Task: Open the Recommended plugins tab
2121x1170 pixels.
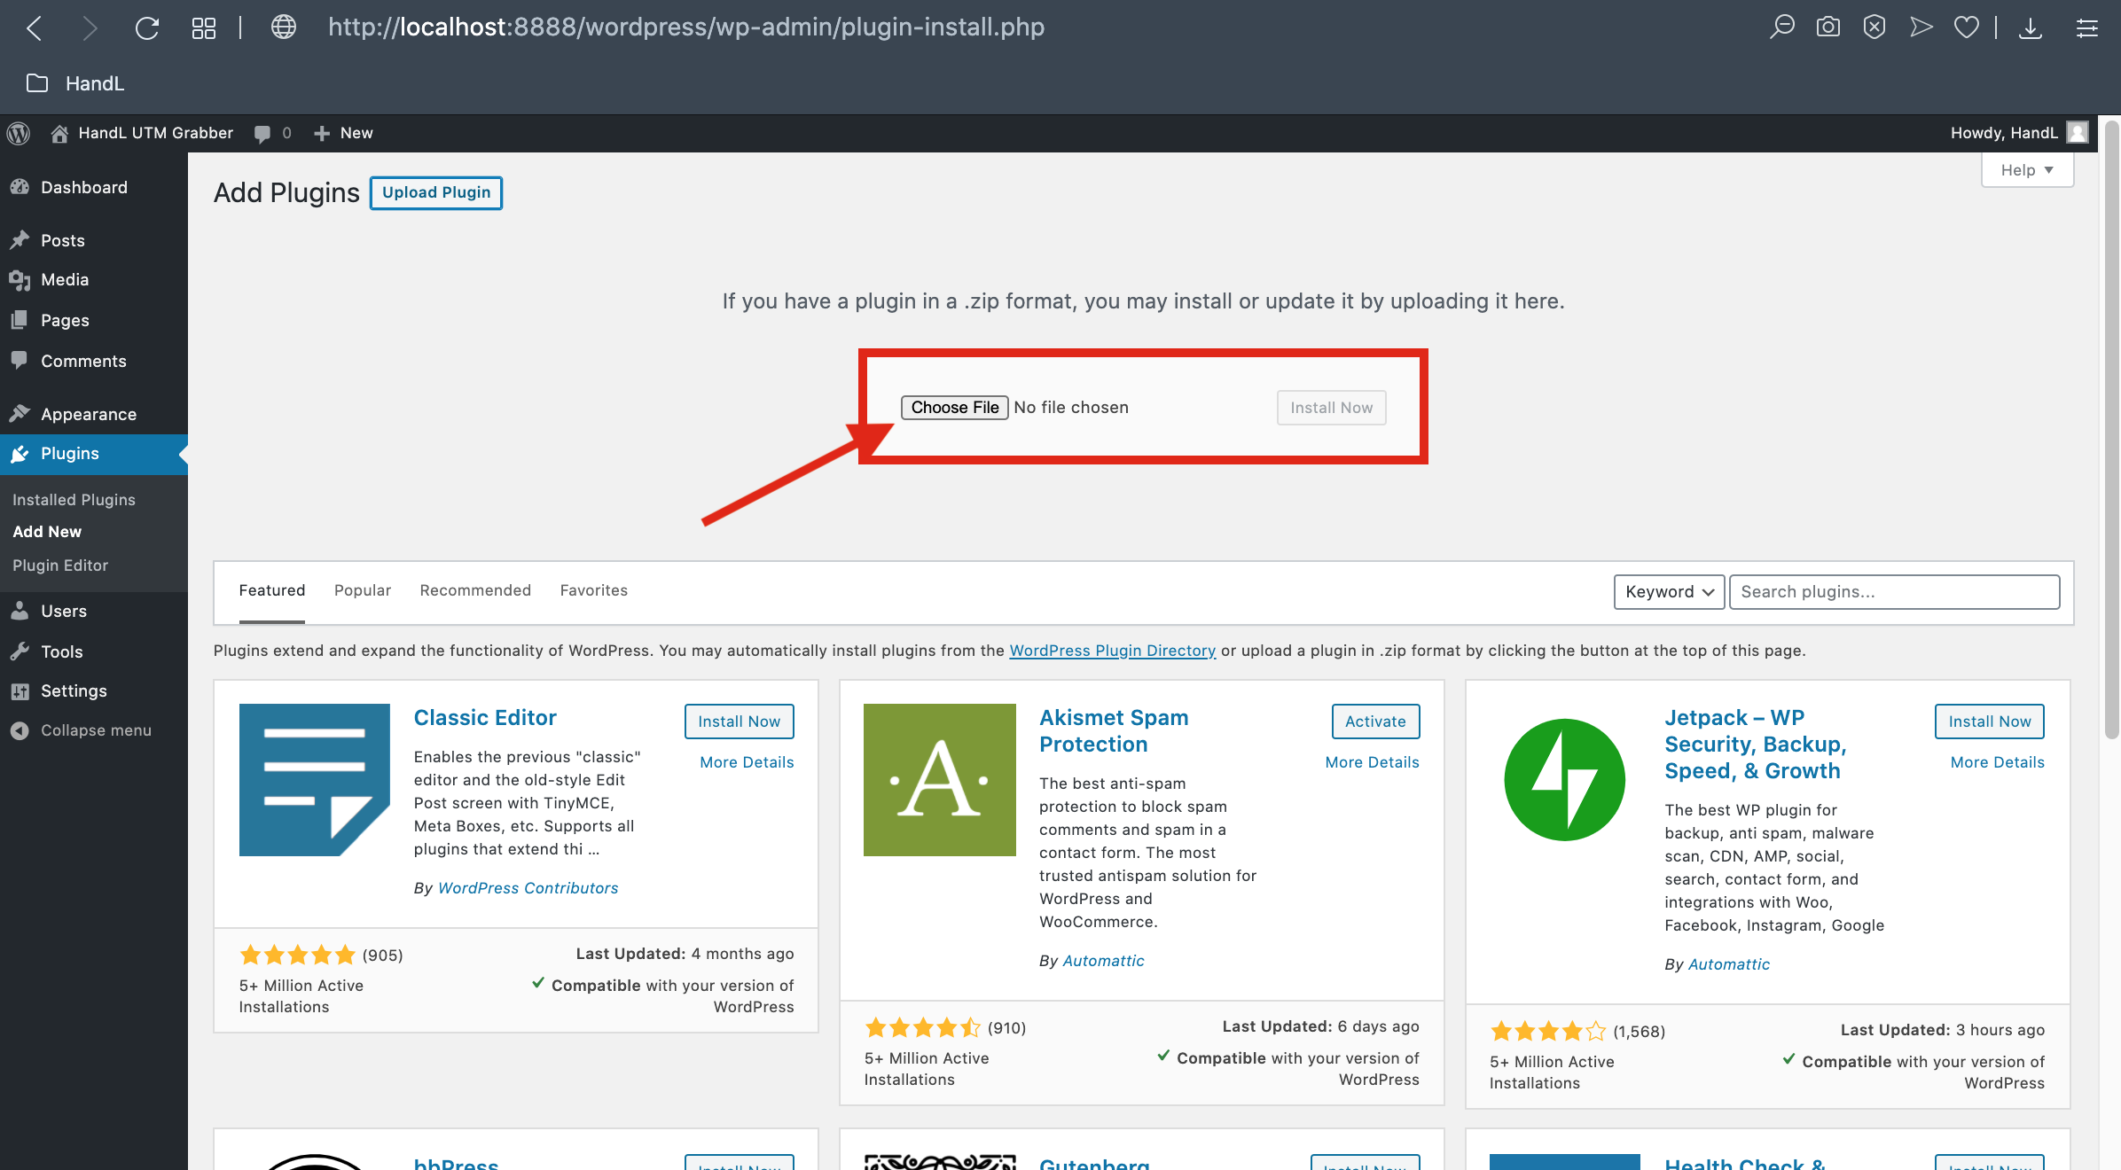Action: [475, 590]
